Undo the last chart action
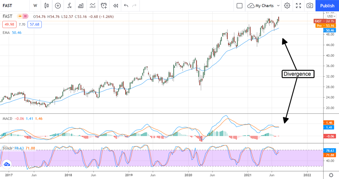Image resolution: width=339 pixels, height=179 pixels. tap(126, 6)
